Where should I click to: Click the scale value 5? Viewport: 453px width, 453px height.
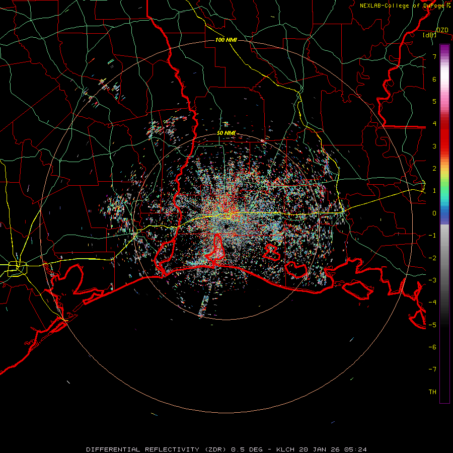point(434,101)
